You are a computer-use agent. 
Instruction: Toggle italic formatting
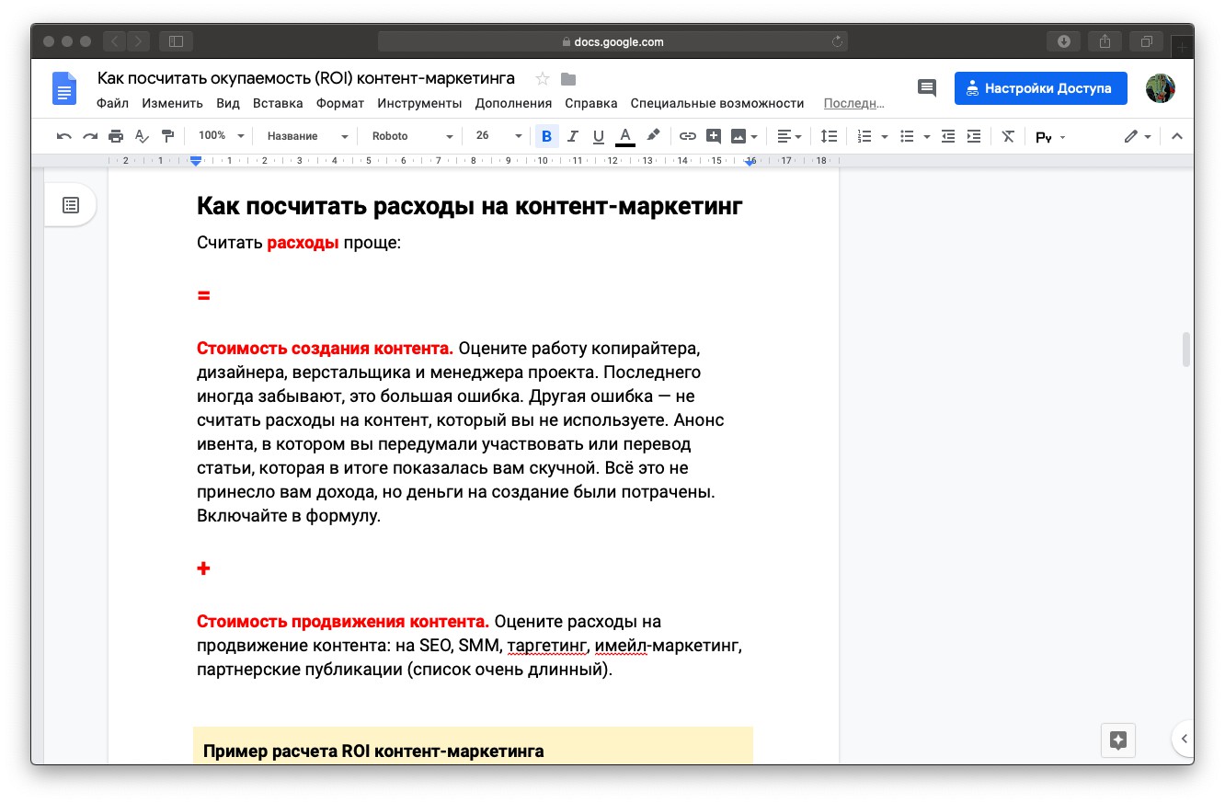572,136
